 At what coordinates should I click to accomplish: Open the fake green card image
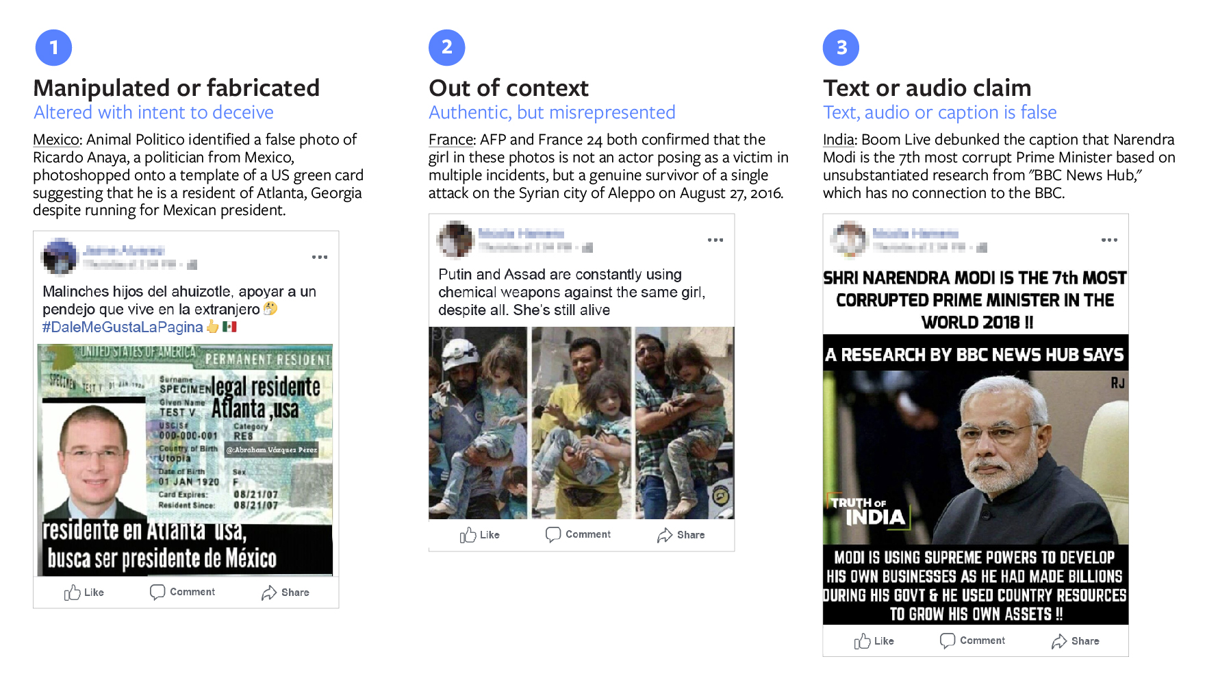click(185, 460)
